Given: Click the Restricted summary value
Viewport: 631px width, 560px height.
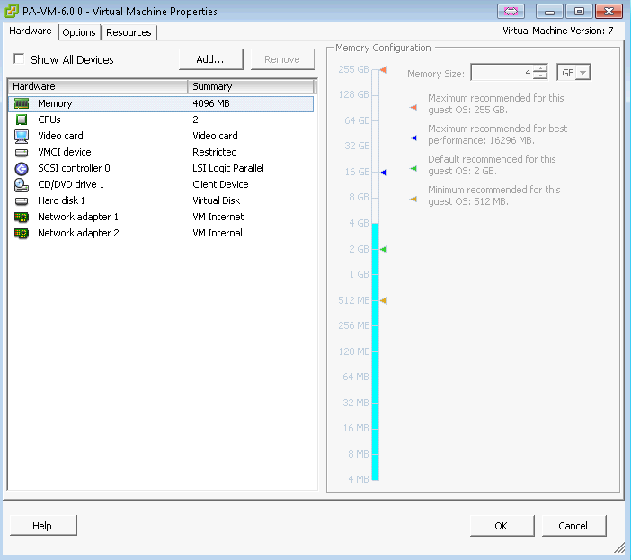Looking at the screenshot, I should pos(215,152).
